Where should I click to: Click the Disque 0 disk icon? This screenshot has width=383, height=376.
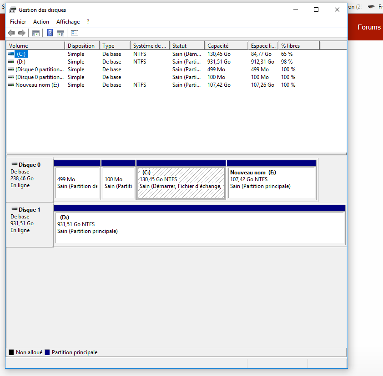(15, 164)
